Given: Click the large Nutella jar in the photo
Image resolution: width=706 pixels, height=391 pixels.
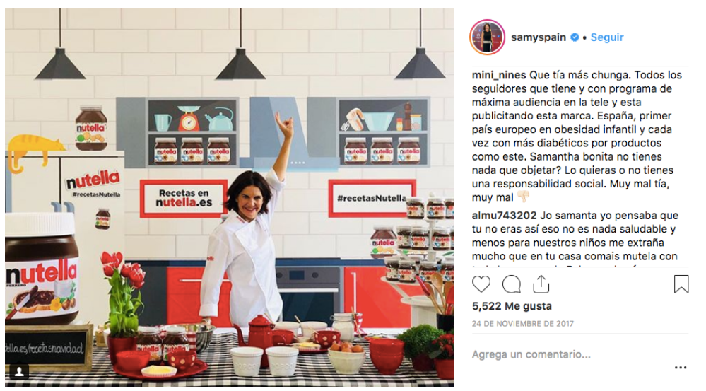Looking at the screenshot, I should tap(42, 268).
